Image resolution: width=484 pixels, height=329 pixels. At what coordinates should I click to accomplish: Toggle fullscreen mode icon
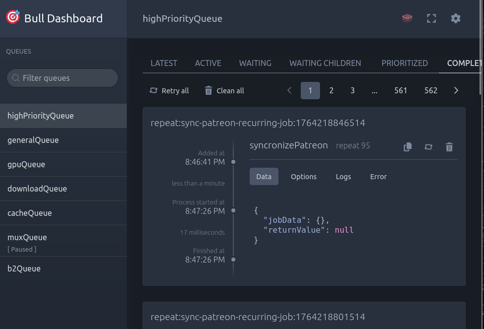coord(431,18)
